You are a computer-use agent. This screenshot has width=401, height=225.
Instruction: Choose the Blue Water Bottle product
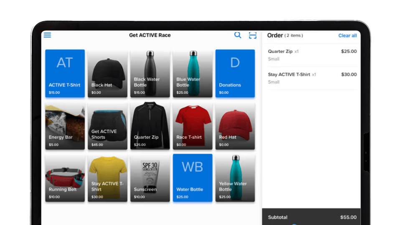tap(193, 73)
